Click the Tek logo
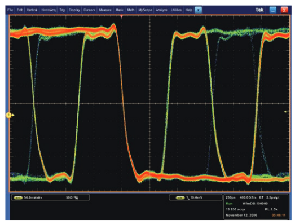 (259, 10)
